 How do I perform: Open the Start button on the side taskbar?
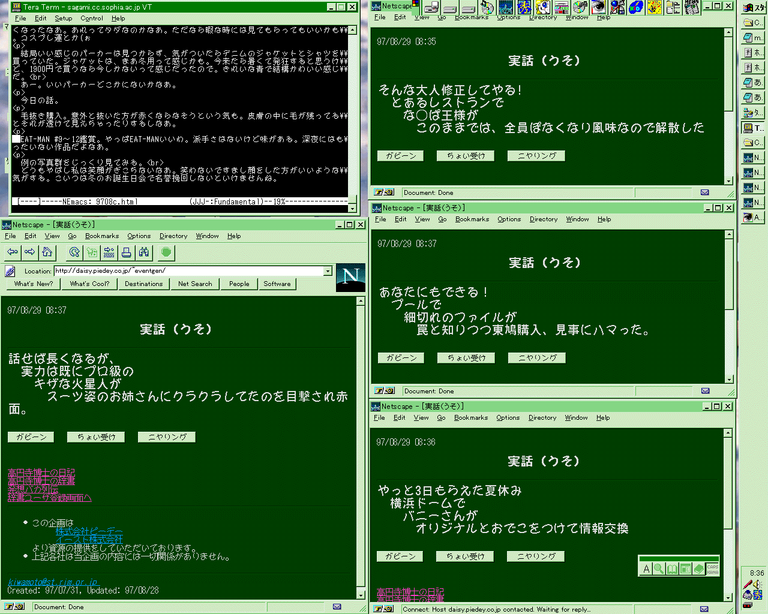pyautogui.click(x=754, y=8)
